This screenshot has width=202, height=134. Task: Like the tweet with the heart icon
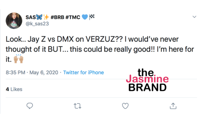[125, 106]
